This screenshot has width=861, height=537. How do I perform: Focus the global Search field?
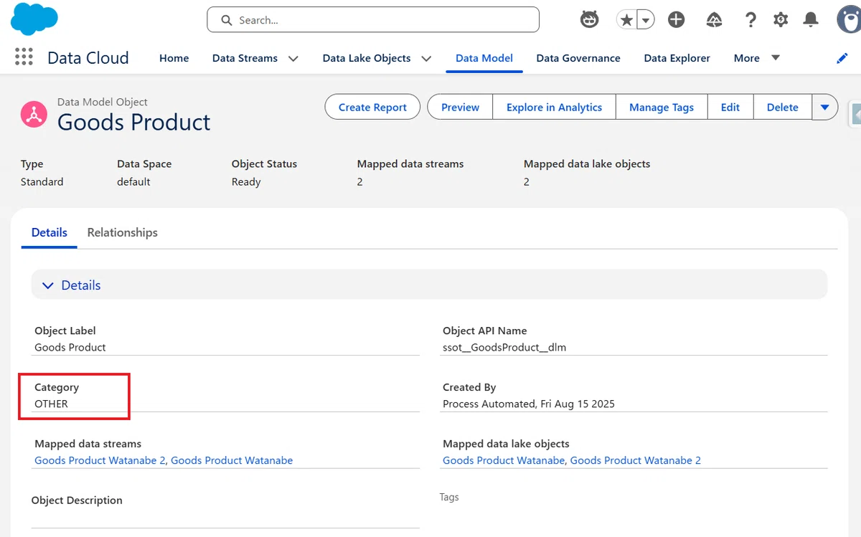[373, 20]
